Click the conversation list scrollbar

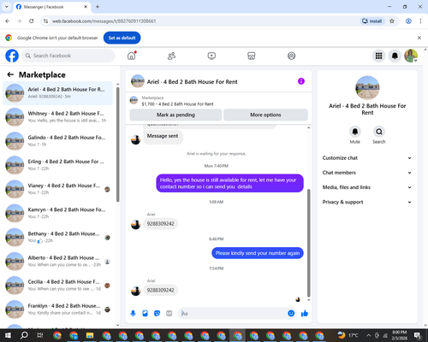coord(117,144)
